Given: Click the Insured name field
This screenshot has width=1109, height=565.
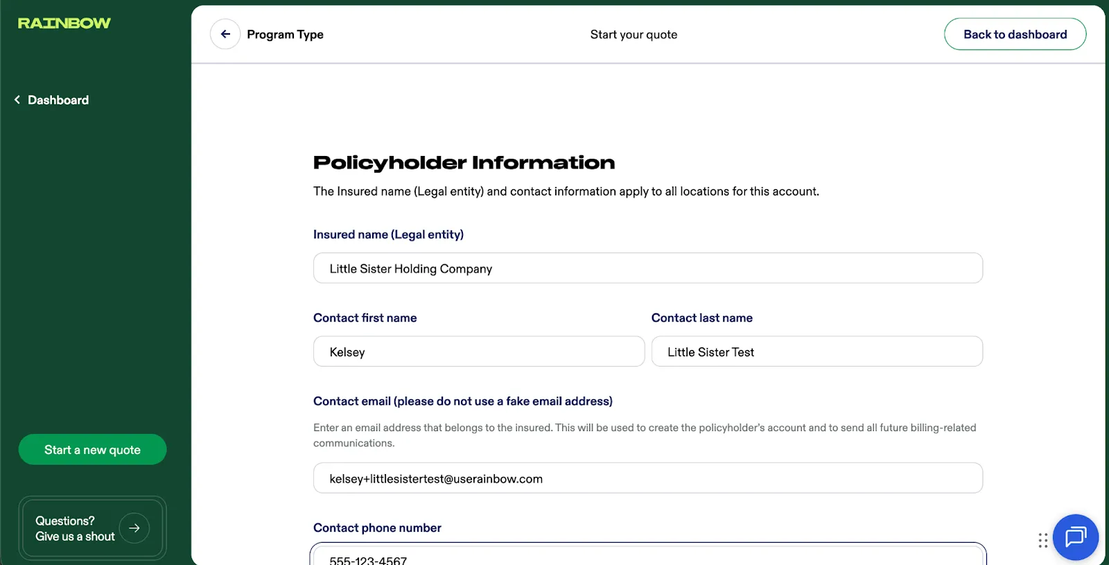Looking at the screenshot, I should point(647,268).
